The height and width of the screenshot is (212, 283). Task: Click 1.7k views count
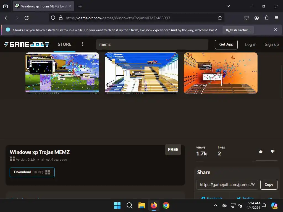(x=201, y=153)
